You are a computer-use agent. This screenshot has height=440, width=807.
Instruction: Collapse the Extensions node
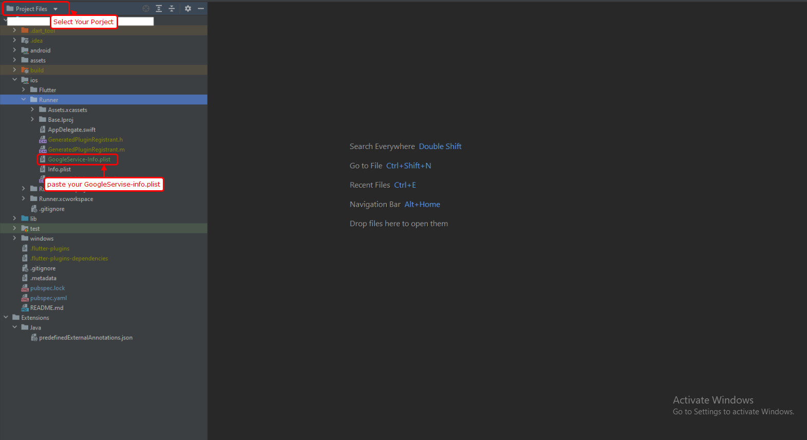(6, 318)
